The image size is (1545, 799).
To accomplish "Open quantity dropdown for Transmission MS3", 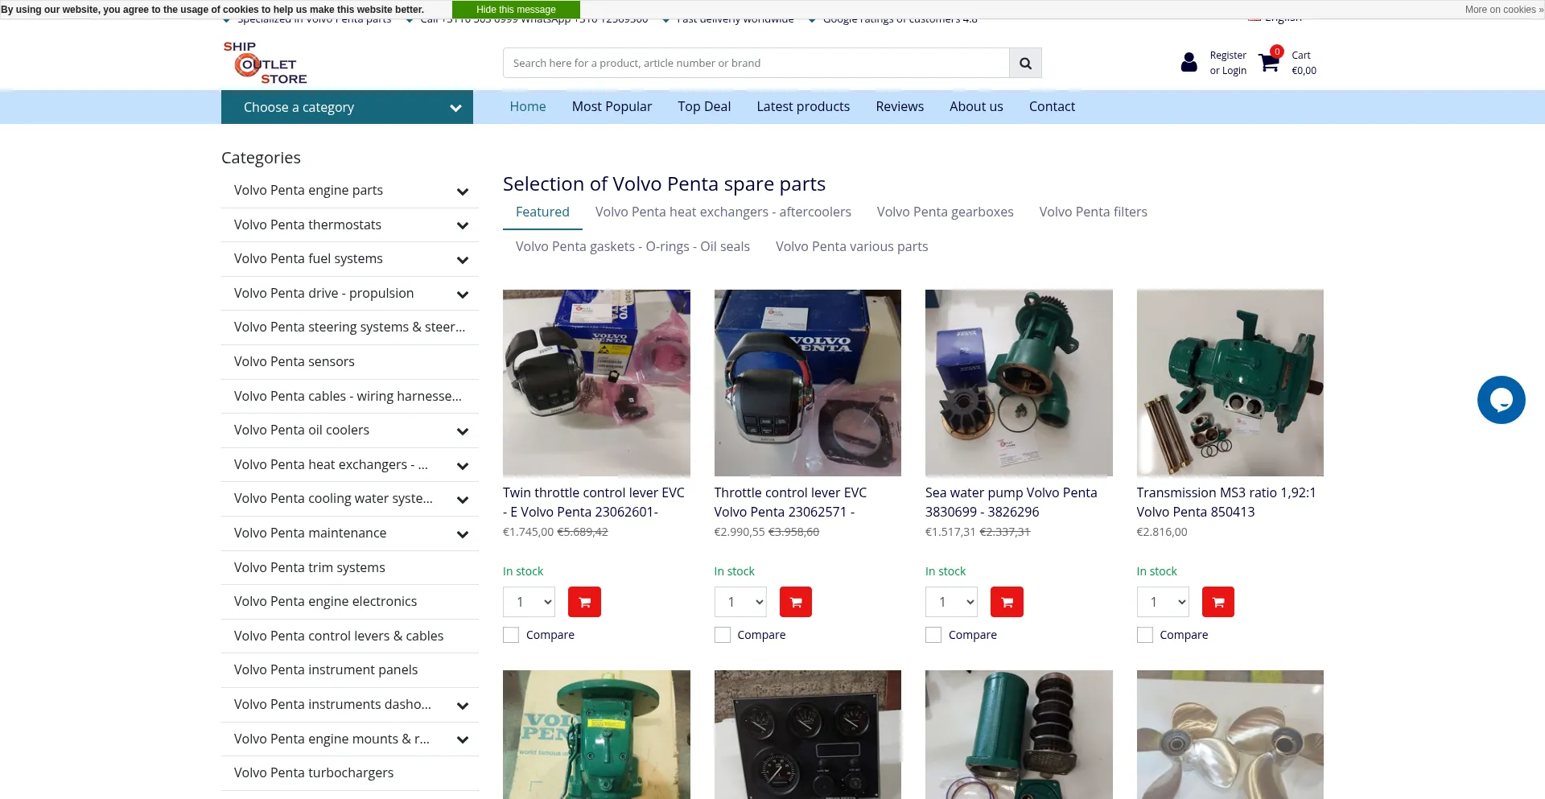I will click(x=1163, y=602).
